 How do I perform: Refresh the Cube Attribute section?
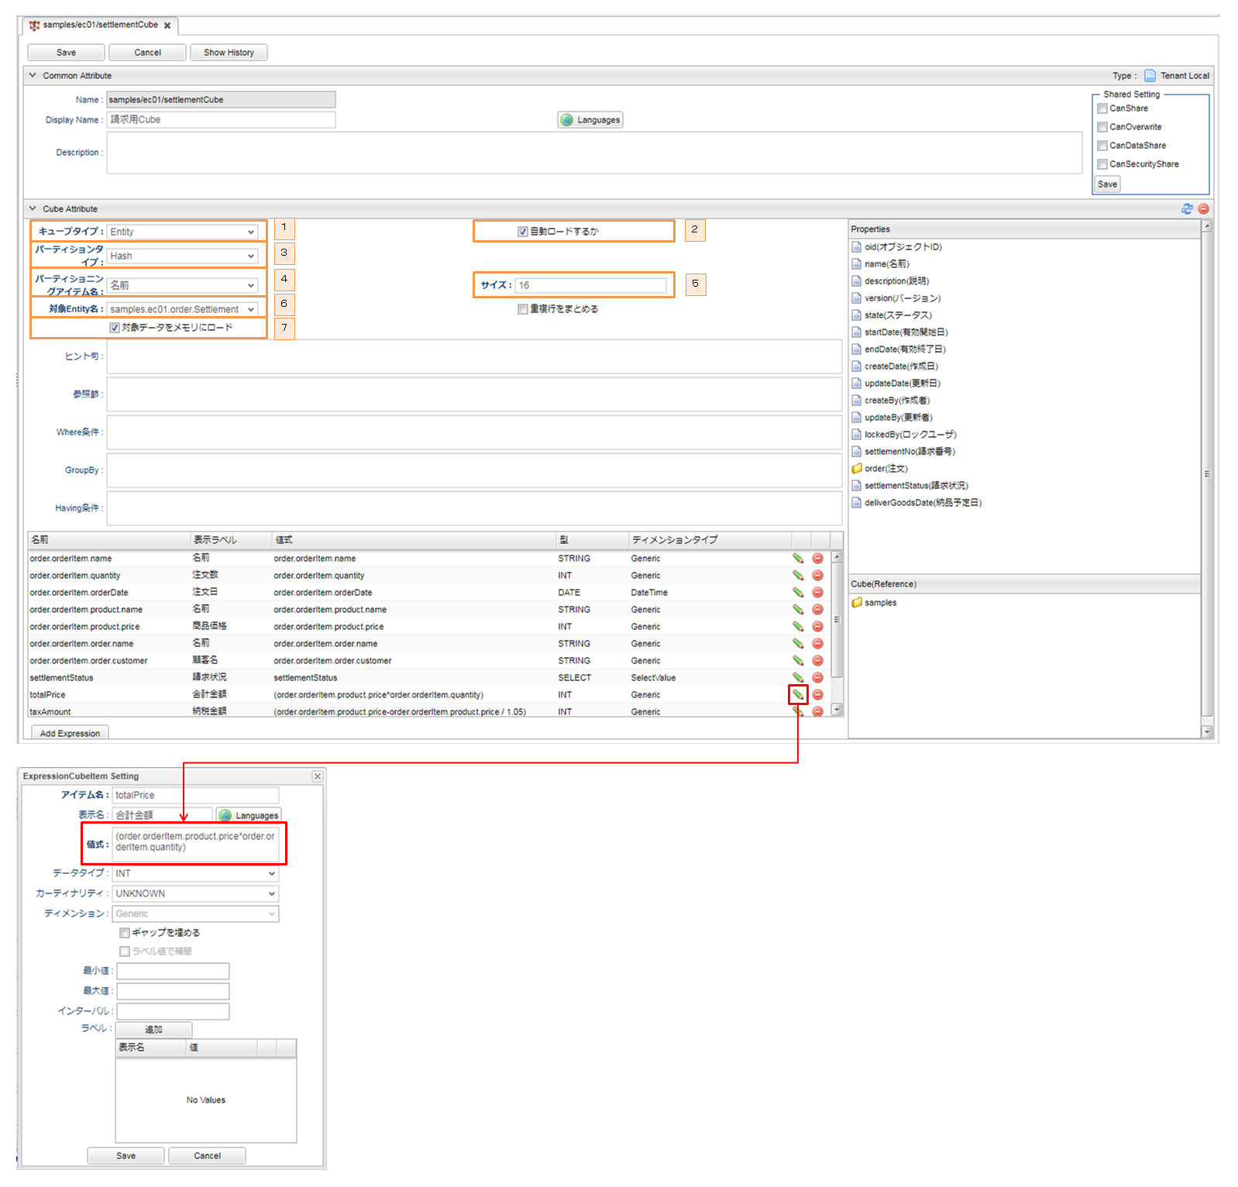click(1187, 208)
